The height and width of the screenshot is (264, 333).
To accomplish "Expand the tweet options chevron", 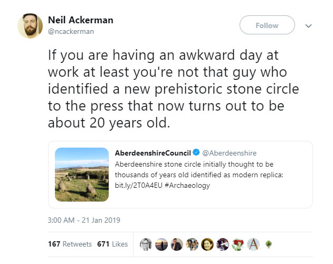I will [x=309, y=25].
